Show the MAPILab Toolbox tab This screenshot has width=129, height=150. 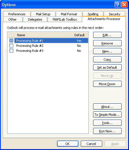[65, 19]
